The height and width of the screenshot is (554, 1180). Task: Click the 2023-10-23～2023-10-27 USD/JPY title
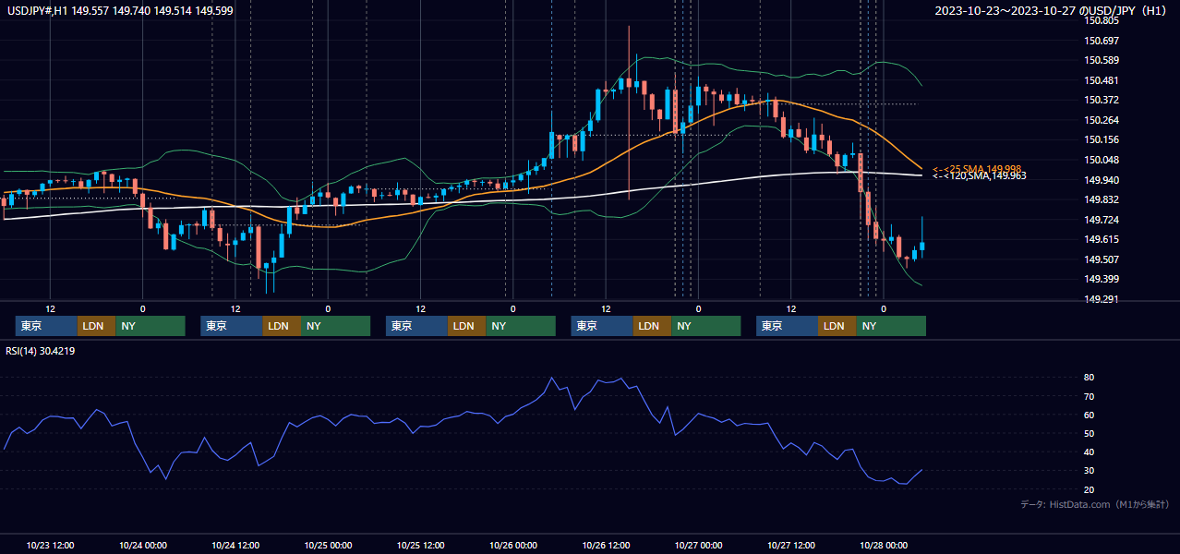tap(1053, 11)
